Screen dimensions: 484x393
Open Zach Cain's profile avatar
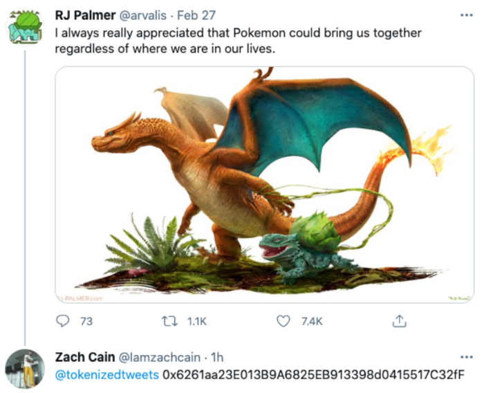(x=26, y=369)
